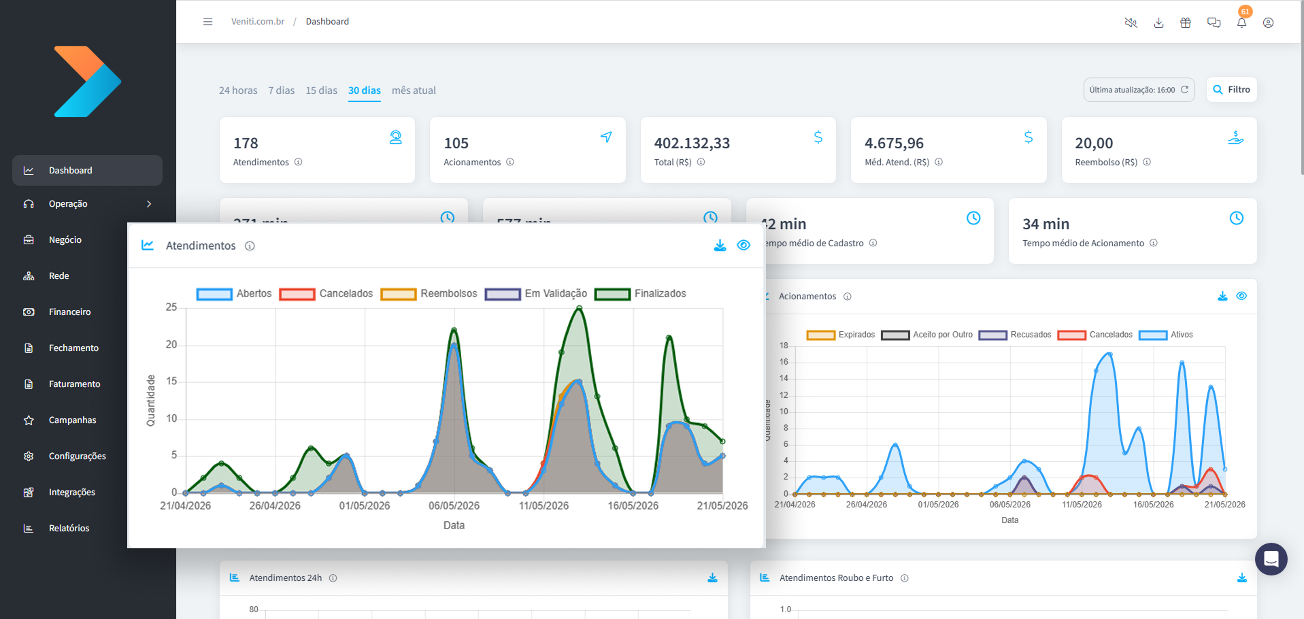Open the chat messages icon in header
The image size is (1304, 619).
pos(1214,22)
